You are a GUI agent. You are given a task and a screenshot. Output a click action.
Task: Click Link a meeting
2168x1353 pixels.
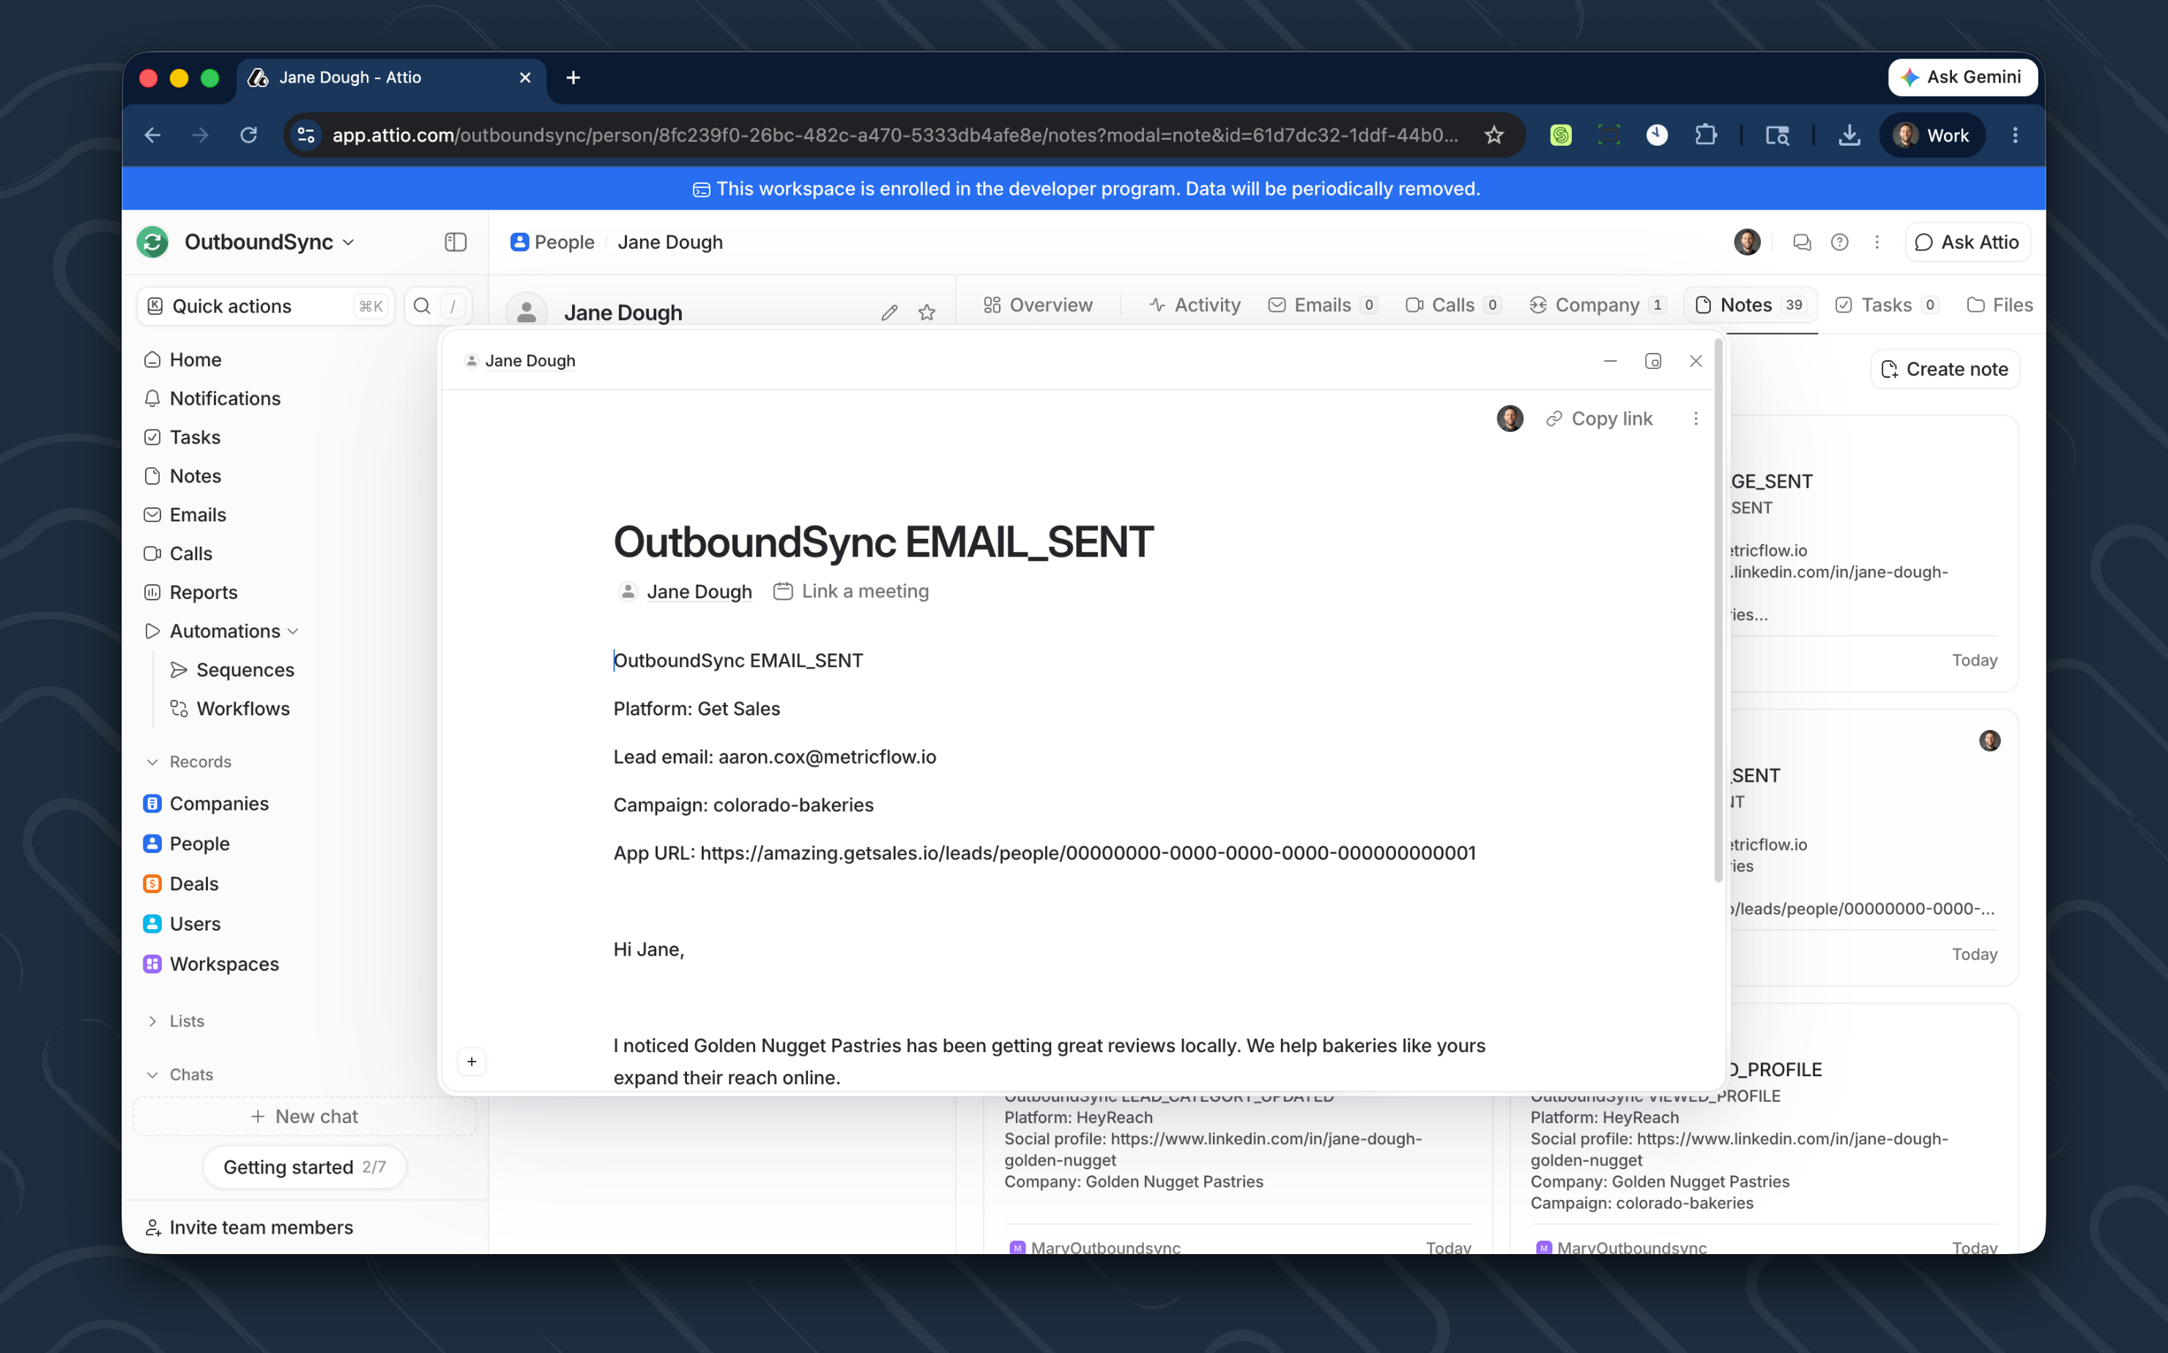coord(851,592)
